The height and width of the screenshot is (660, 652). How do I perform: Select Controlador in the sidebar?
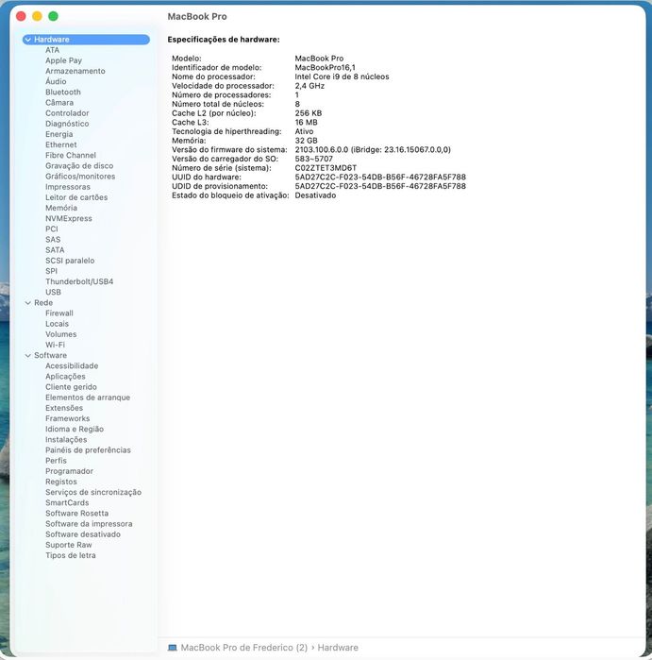coord(67,113)
